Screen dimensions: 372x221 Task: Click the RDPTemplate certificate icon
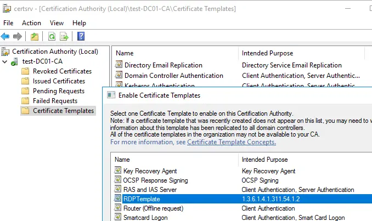117,198
